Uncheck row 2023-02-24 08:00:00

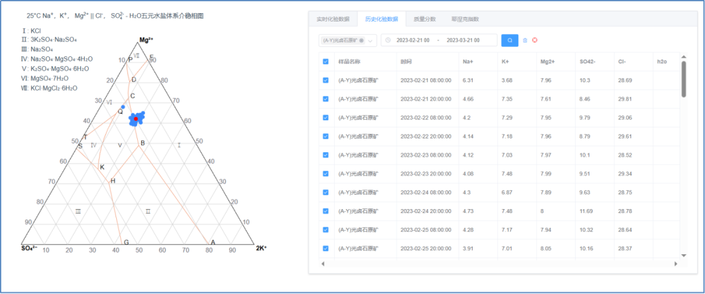tap(326, 192)
